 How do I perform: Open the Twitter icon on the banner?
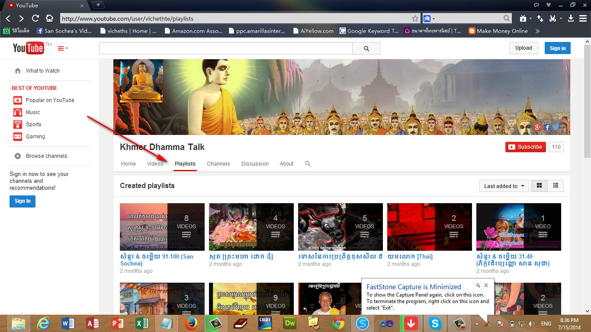556,127
